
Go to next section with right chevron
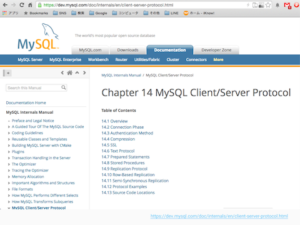click(84, 72)
